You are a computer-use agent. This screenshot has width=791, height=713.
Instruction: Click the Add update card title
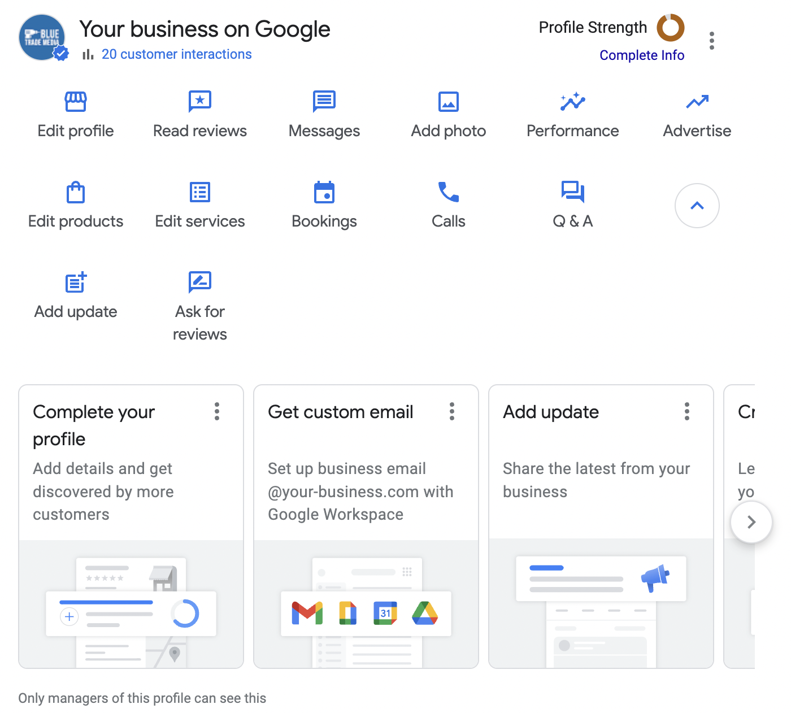point(551,412)
